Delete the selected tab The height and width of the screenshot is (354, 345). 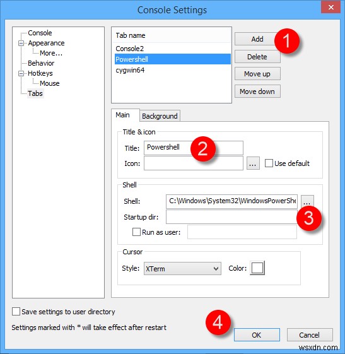pyautogui.click(x=257, y=57)
